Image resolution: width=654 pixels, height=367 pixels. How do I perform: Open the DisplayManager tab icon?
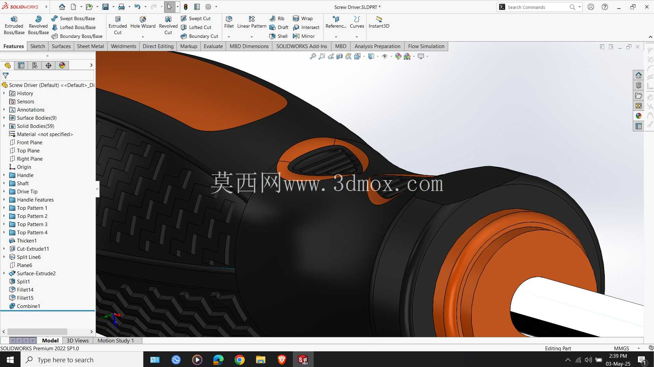click(62, 65)
